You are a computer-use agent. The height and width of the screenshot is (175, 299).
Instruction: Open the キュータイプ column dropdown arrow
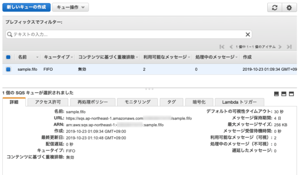click(72, 57)
